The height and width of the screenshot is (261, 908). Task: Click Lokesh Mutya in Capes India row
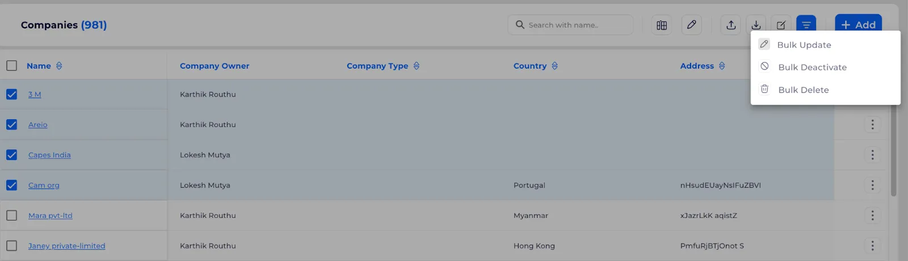(205, 155)
